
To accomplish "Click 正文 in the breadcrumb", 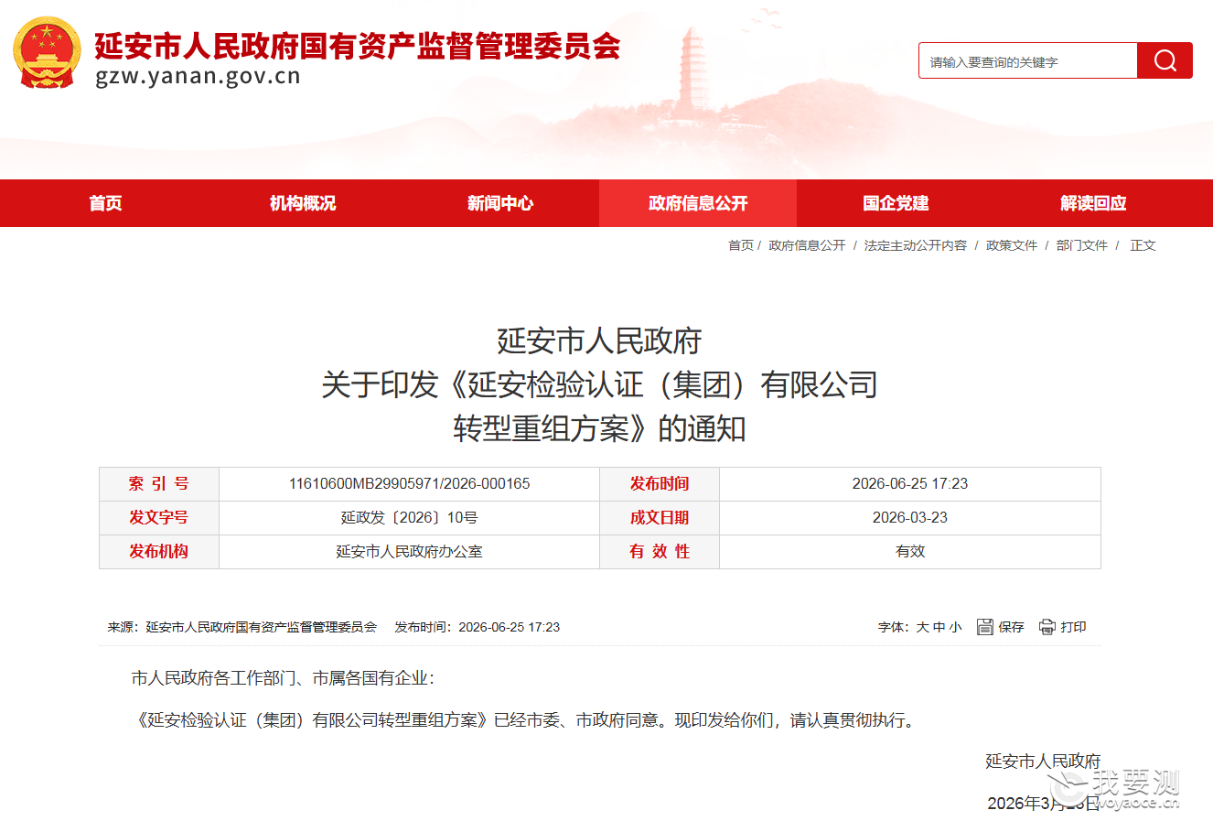I will click(1143, 245).
